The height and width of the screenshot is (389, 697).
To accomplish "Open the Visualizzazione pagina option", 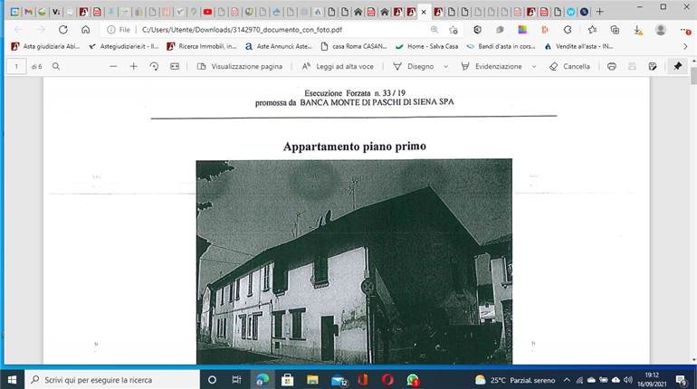I will click(x=240, y=66).
